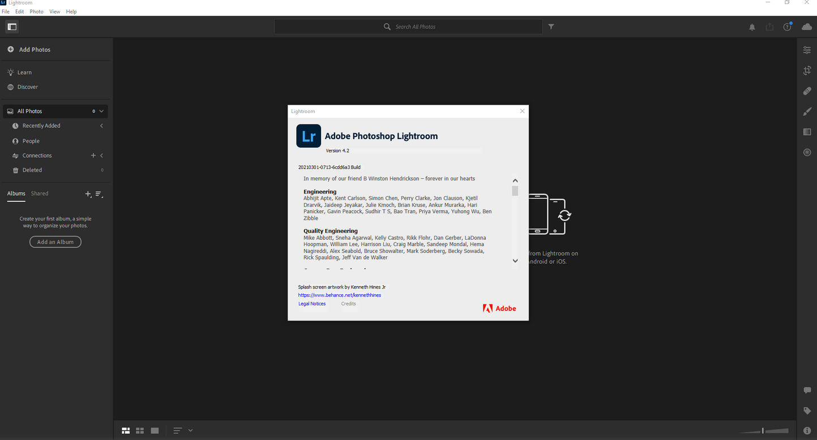Open the Edit sliders panel icon
817x440 pixels.
tap(807, 50)
